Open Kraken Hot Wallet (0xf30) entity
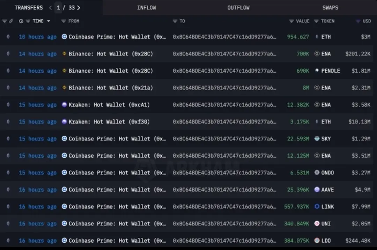Image resolution: width=377 pixels, height=250 pixels. point(109,122)
